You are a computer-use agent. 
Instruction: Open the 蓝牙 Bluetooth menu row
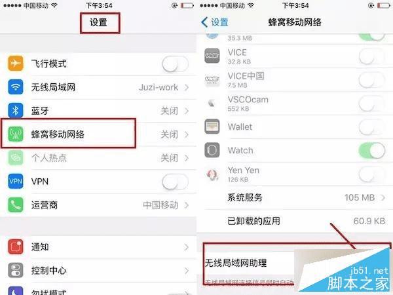(x=98, y=111)
